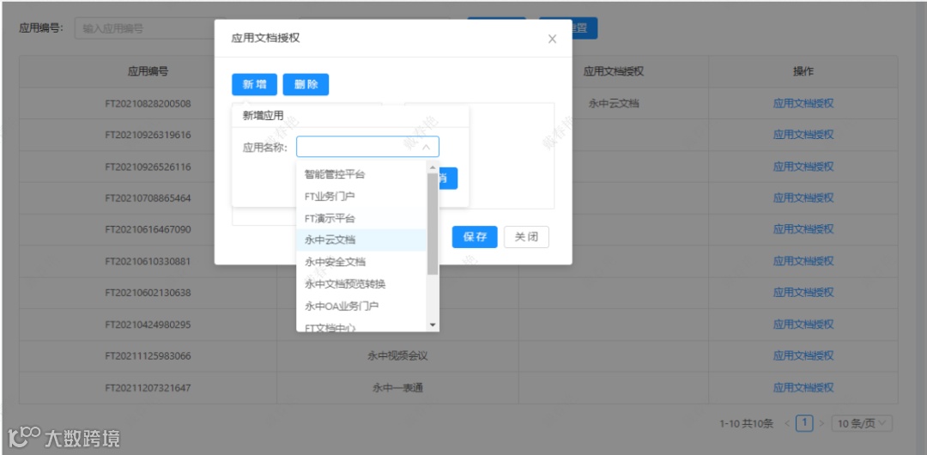
Task: Open the 10 条/页 page size dropdown
Action: 862,423
